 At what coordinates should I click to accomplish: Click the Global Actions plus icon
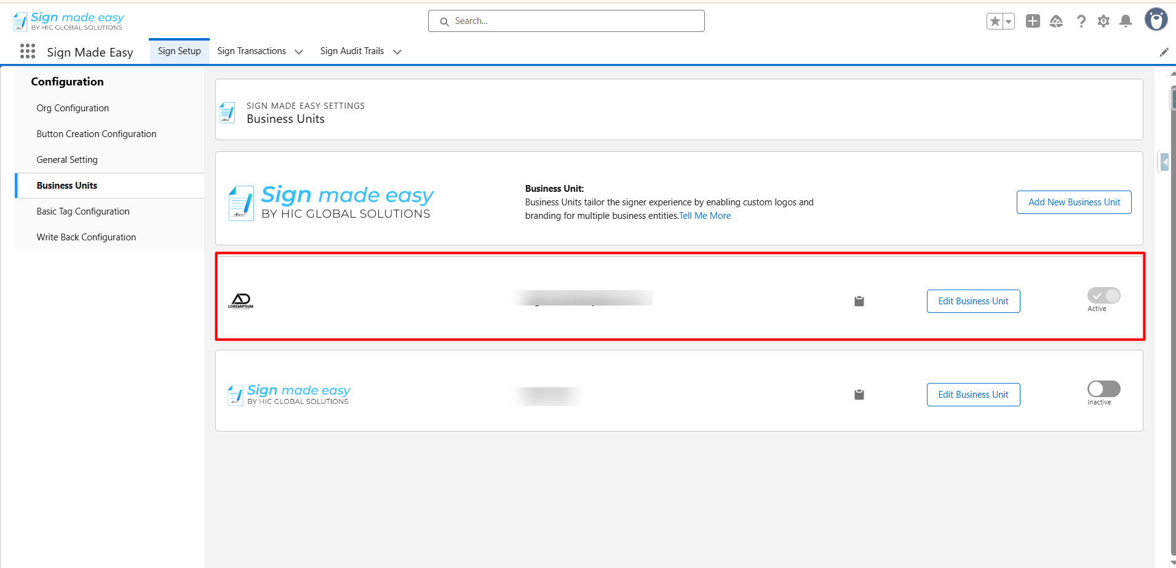(1033, 22)
